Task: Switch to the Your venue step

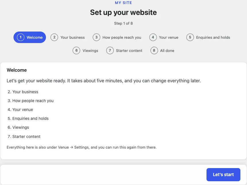Action: 164,37
